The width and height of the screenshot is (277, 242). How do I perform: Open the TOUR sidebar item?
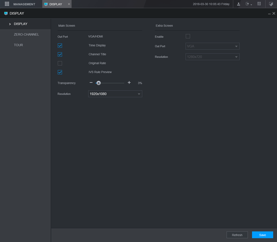(x=18, y=45)
